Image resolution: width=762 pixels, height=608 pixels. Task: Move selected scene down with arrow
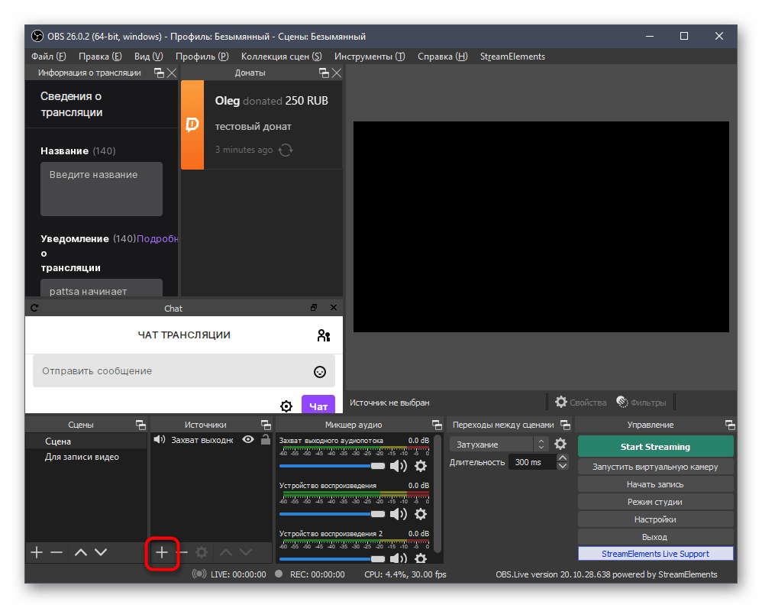(x=101, y=552)
